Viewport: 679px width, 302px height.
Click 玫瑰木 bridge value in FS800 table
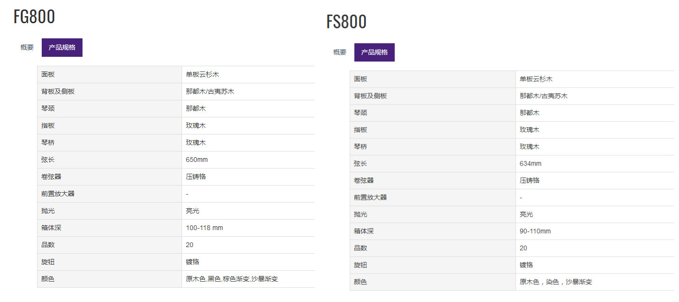point(530,147)
